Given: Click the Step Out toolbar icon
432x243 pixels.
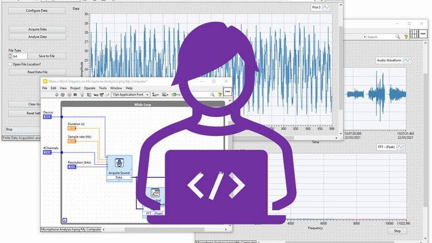Looking at the screenshot, I should pyautogui.click(x=107, y=95).
